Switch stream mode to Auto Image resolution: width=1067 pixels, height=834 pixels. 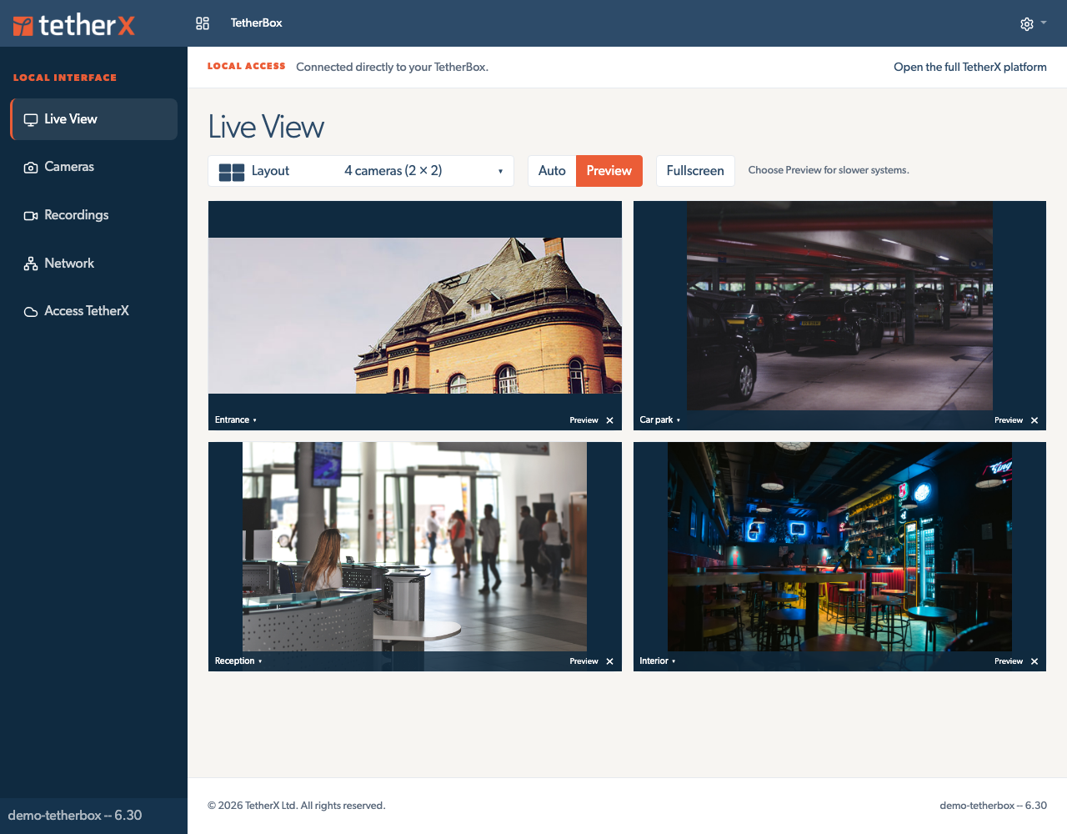[x=552, y=171]
